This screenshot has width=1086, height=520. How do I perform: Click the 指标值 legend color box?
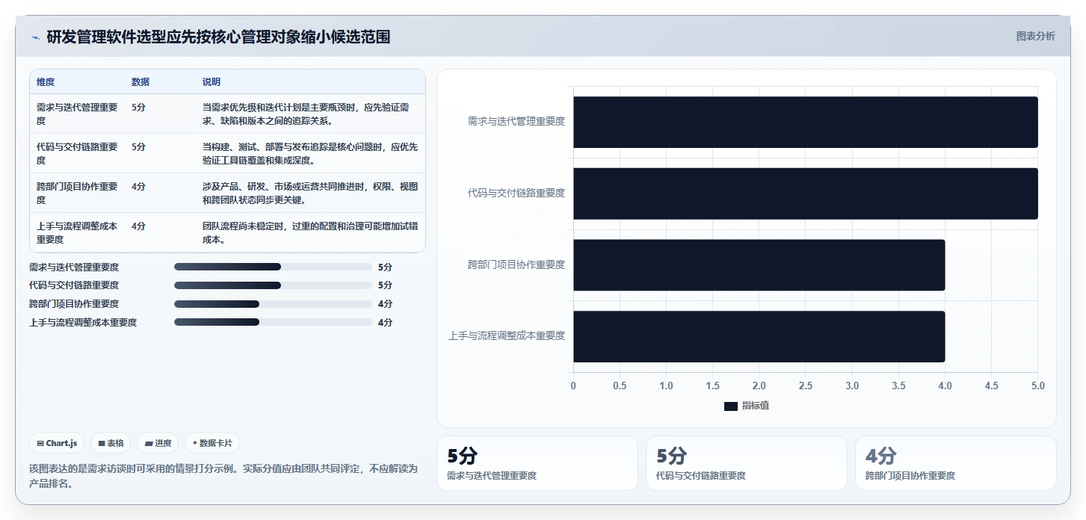tap(730, 406)
